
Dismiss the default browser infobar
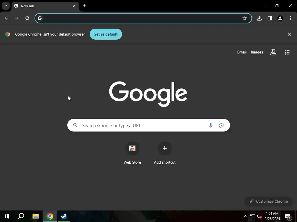289,34
